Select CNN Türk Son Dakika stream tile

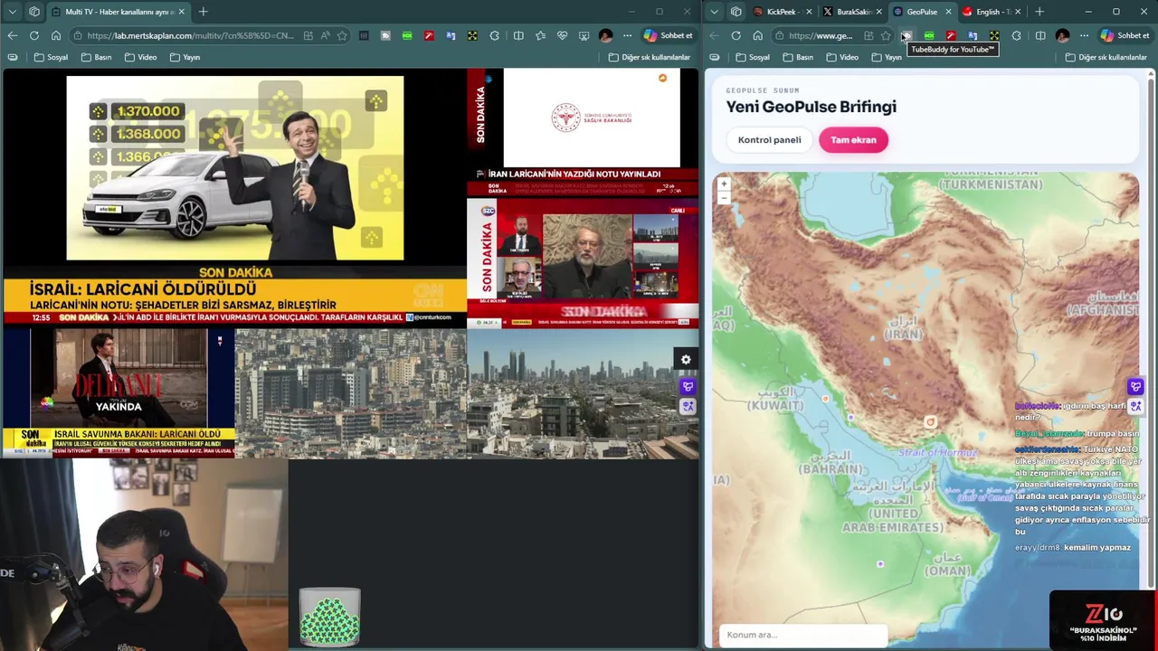tap(234, 197)
